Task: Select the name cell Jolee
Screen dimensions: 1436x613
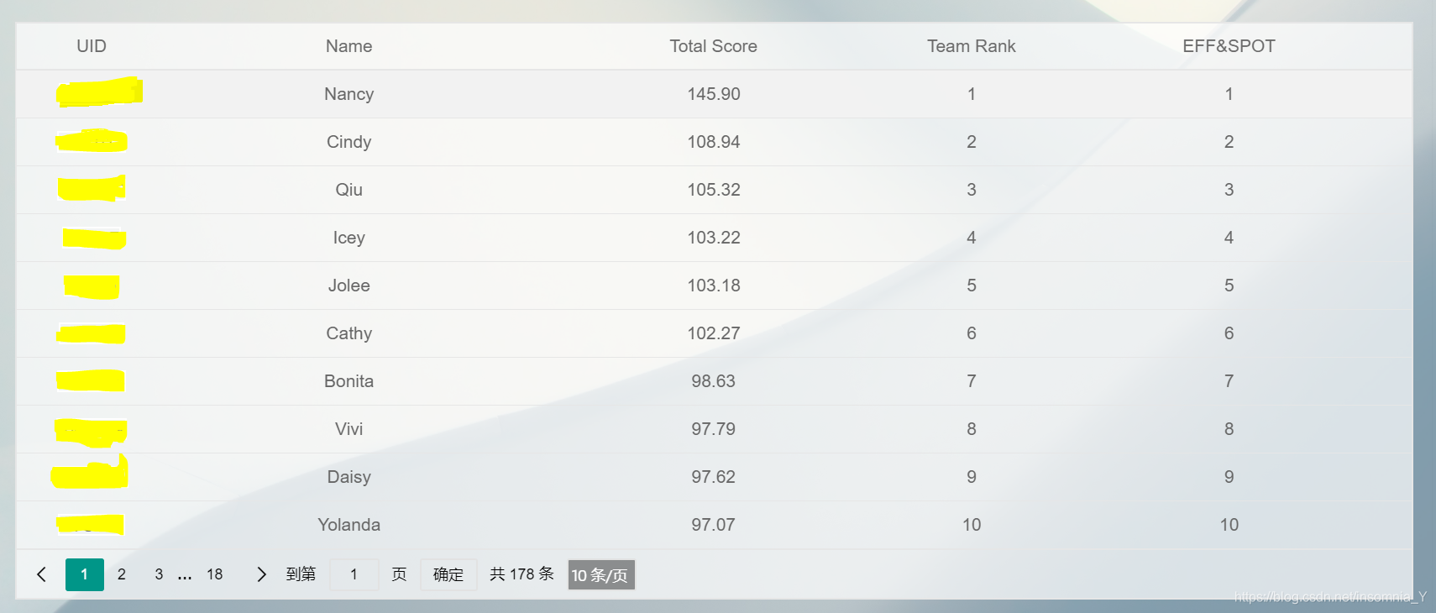Action: point(349,286)
